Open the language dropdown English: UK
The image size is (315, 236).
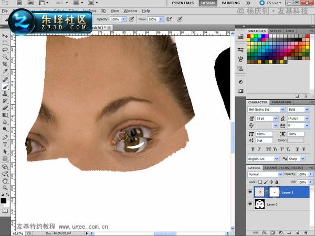tap(277, 159)
